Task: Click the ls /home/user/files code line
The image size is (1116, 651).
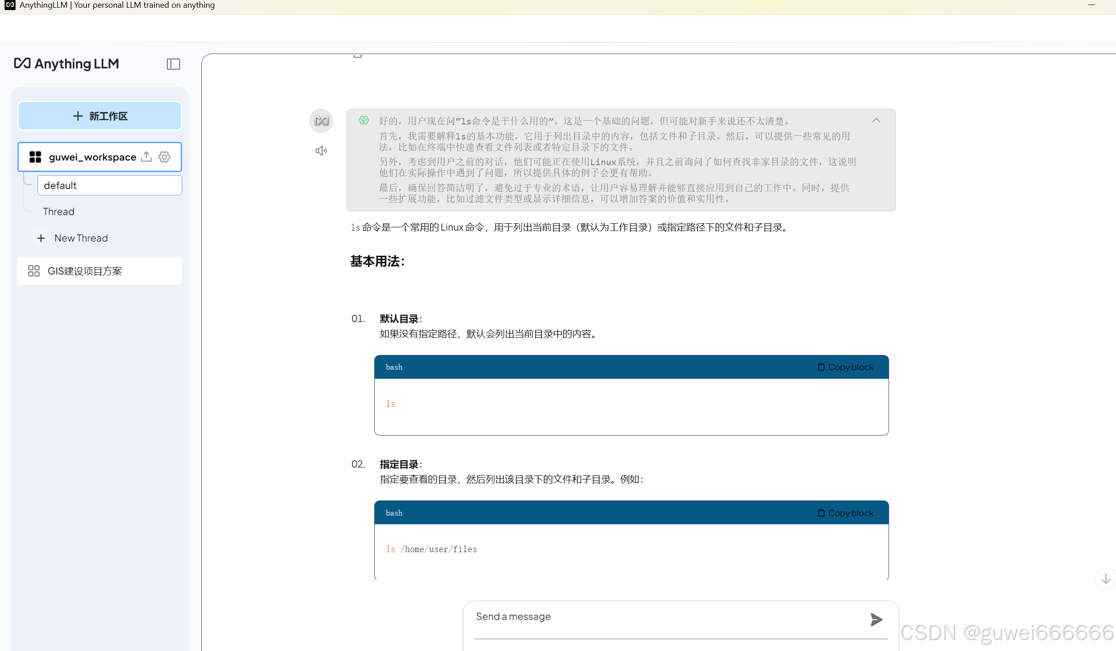Action: (431, 549)
